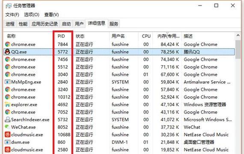Click the Antimalware Service description

(x=207, y=82)
